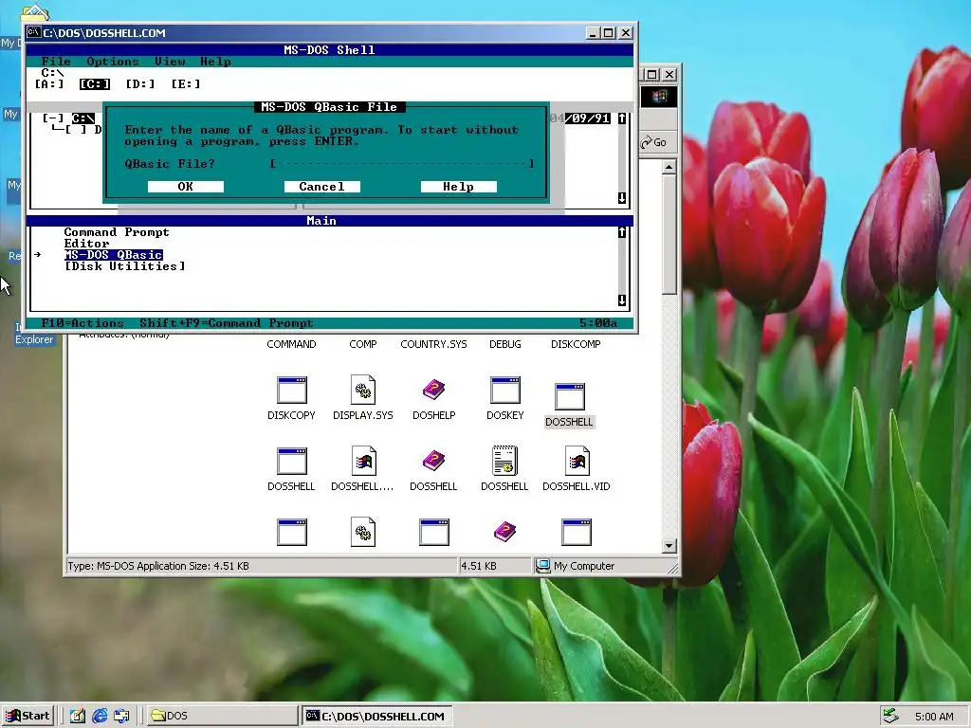This screenshot has height=728, width=971.
Task: Click the file list scroll up arrow
Action: (x=622, y=118)
